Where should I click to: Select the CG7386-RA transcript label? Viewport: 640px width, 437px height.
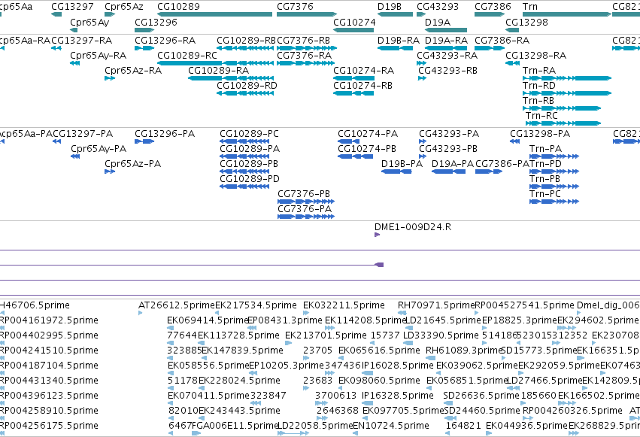point(502,41)
